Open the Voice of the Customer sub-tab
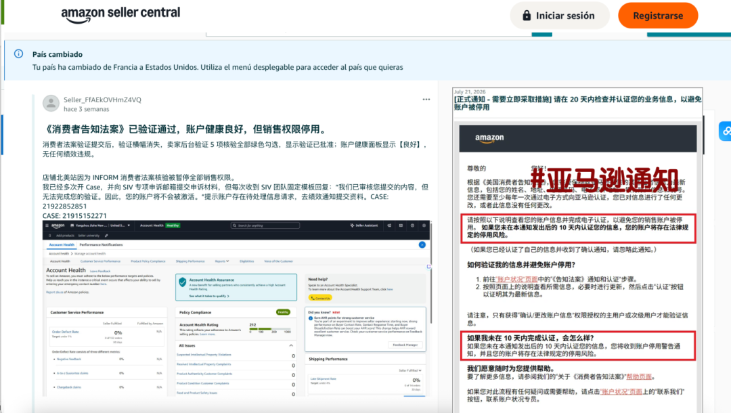Screen dimensions: 731x413 (x=278, y=261)
